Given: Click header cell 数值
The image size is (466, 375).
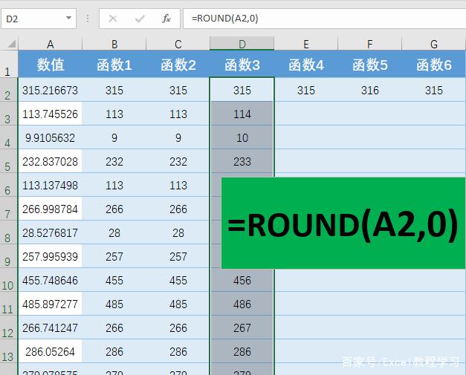Looking at the screenshot, I should pos(51,65).
